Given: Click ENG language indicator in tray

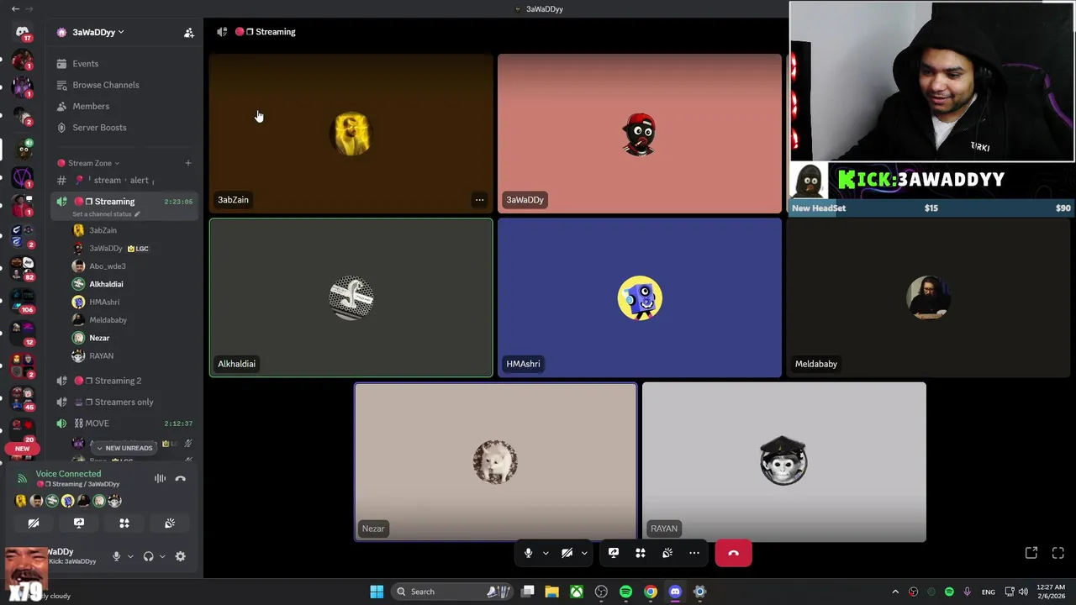Looking at the screenshot, I should click(x=989, y=592).
